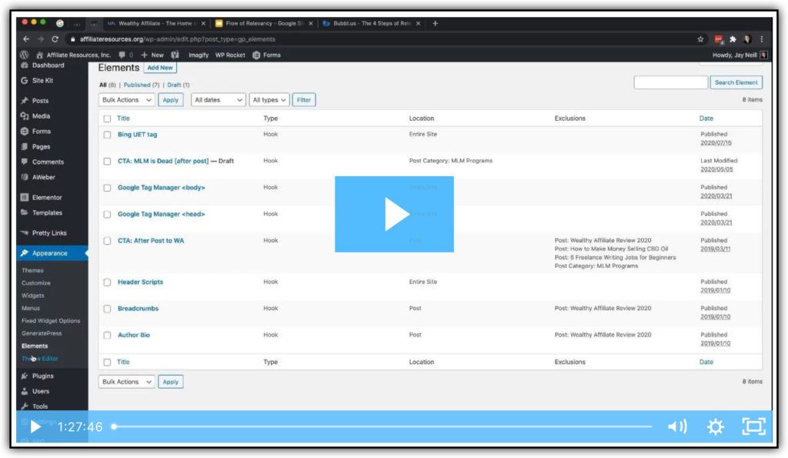
Task: Open Howdy, Jay Neill account menu
Action: 740,55
